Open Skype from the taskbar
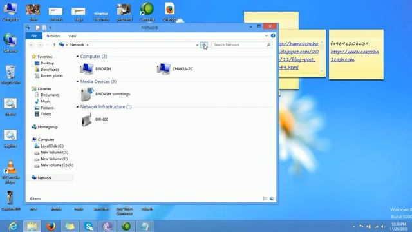412x232 pixels. 89,226
